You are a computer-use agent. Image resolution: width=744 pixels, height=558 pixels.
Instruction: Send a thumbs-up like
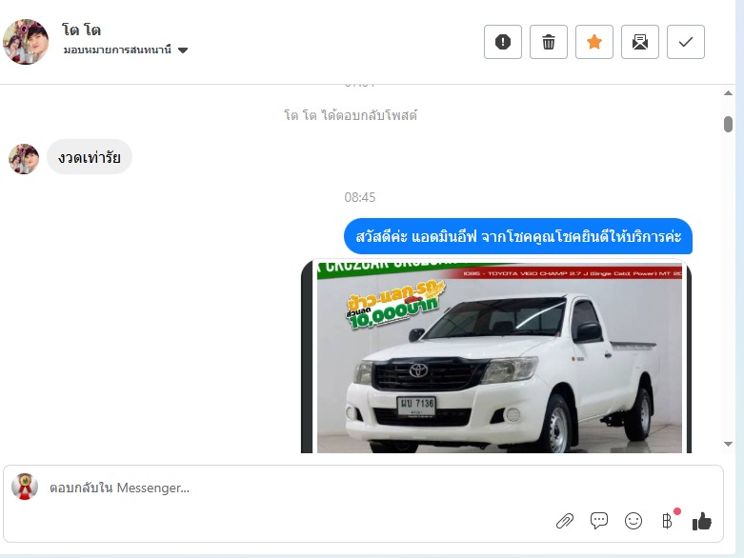tap(702, 521)
